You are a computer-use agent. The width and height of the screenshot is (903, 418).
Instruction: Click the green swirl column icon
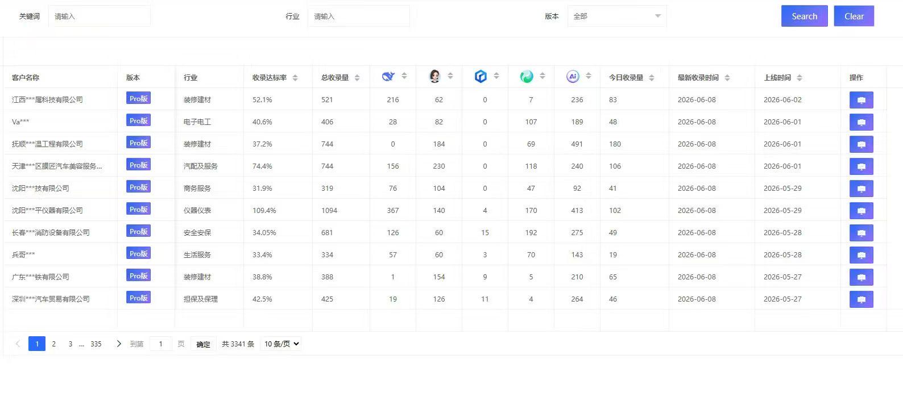coord(527,76)
